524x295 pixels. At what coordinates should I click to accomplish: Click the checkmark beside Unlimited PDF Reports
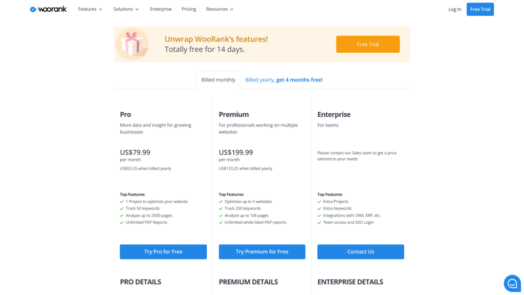[122, 222]
